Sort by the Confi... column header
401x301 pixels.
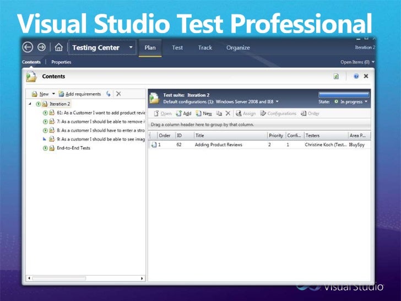point(295,136)
